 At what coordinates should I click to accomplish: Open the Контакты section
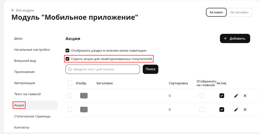click(x=22, y=127)
